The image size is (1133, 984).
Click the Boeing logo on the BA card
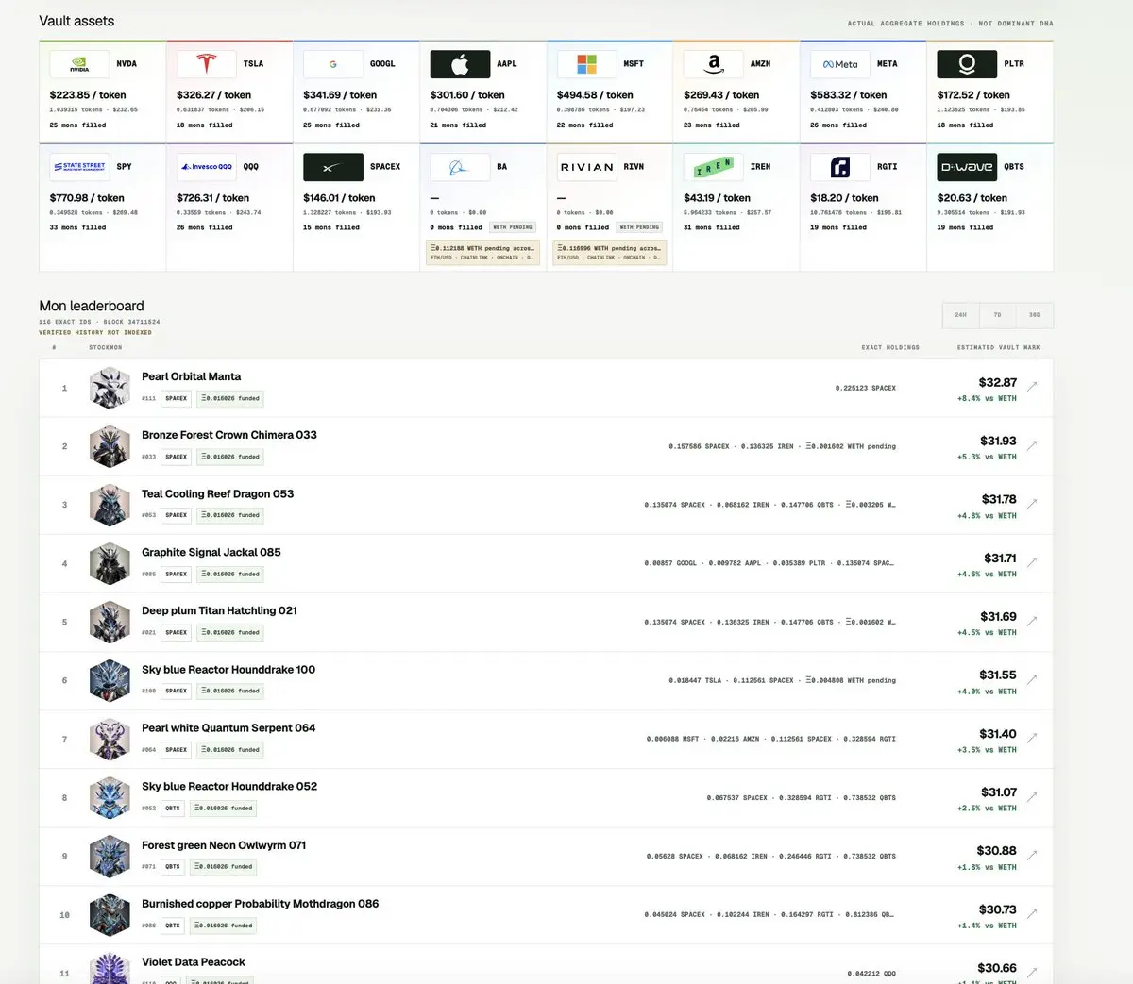(460, 167)
